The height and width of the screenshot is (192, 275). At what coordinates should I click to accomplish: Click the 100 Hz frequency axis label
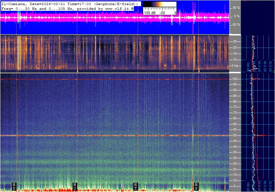[x=234, y=79]
